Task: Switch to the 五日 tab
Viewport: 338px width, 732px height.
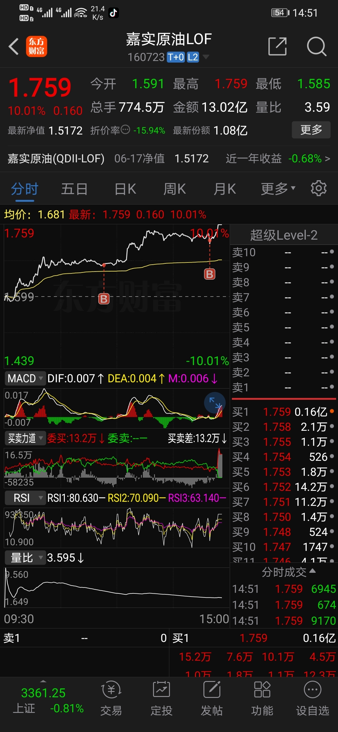Action: 74,189
